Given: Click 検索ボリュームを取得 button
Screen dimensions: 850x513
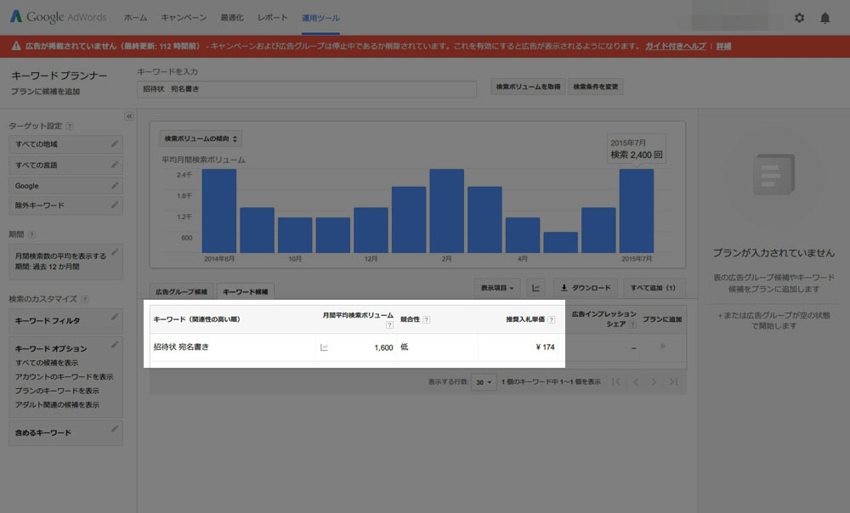Looking at the screenshot, I should point(528,87).
